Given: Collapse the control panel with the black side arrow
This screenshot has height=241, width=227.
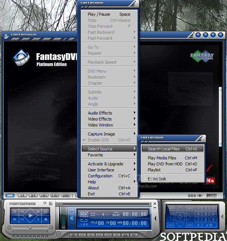Looking at the screenshot, I should (x=155, y=219).
